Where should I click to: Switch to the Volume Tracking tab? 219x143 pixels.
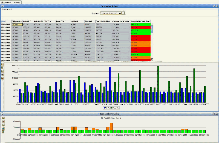tap(12, 2)
